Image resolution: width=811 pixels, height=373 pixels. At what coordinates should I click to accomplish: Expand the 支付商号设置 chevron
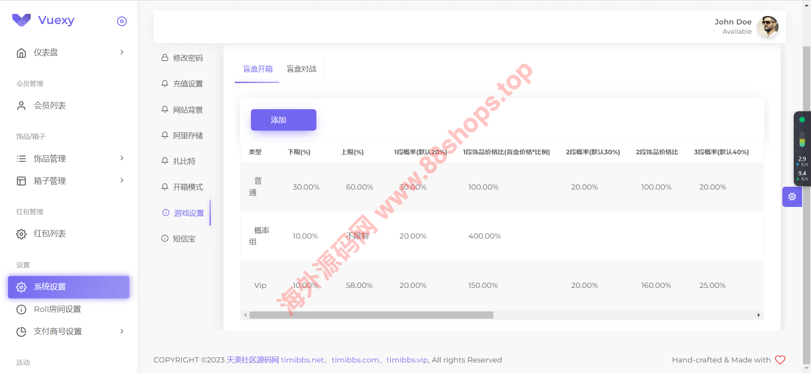(x=122, y=331)
